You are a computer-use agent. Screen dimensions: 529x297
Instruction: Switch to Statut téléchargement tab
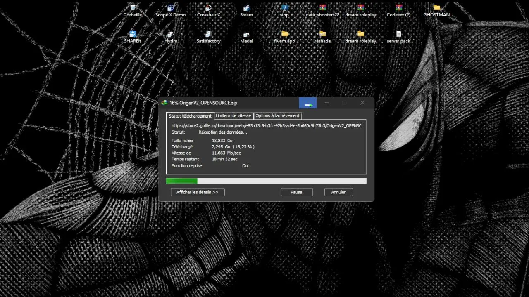[x=190, y=116]
